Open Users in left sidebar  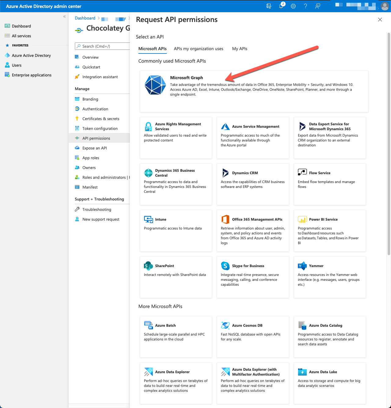pos(13,65)
